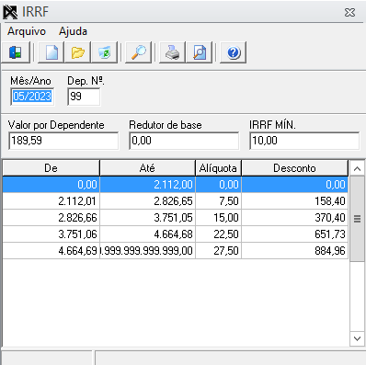Click the 3.751,05 Até cell

point(147,218)
